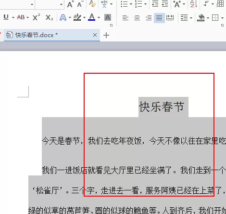
Task: Apply the phonetic guide (wén) tool
Action: pos(104,4)
